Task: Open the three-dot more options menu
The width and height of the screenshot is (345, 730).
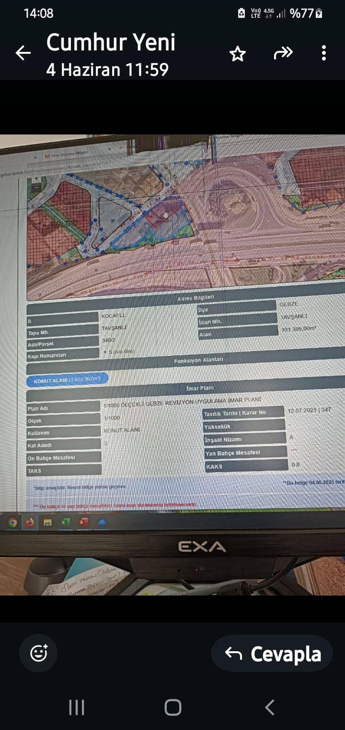Action: [x=324, y=53]
